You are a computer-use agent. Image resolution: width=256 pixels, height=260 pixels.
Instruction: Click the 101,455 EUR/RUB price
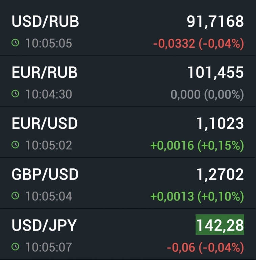point(215,73)
